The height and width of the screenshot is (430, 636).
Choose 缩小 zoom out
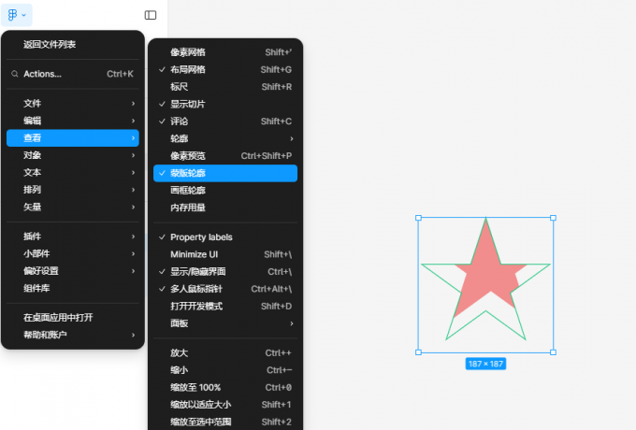click(x=225, y=370)
